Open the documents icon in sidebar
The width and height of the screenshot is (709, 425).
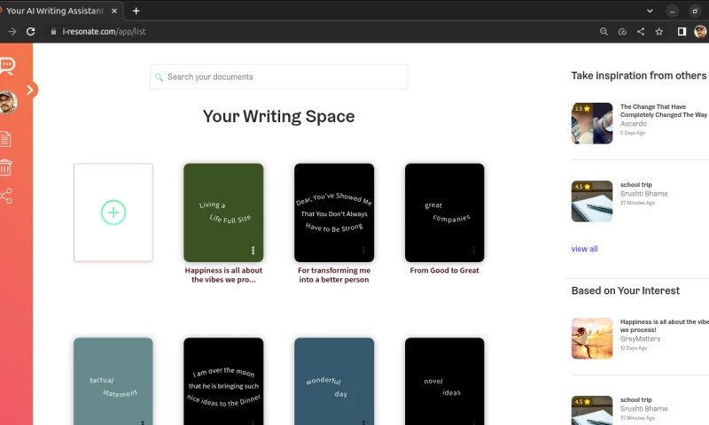[5, 139]
